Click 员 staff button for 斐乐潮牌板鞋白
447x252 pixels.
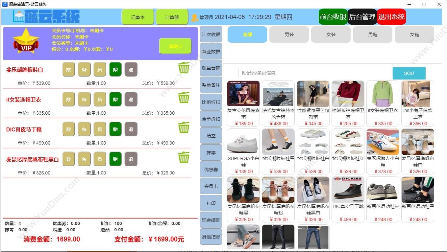point(100,69)
